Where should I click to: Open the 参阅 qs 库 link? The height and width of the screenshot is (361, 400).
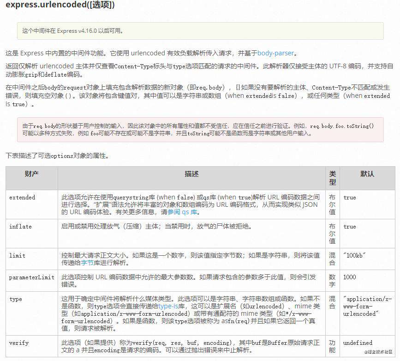pyautogui.click(x=182, y=212)
